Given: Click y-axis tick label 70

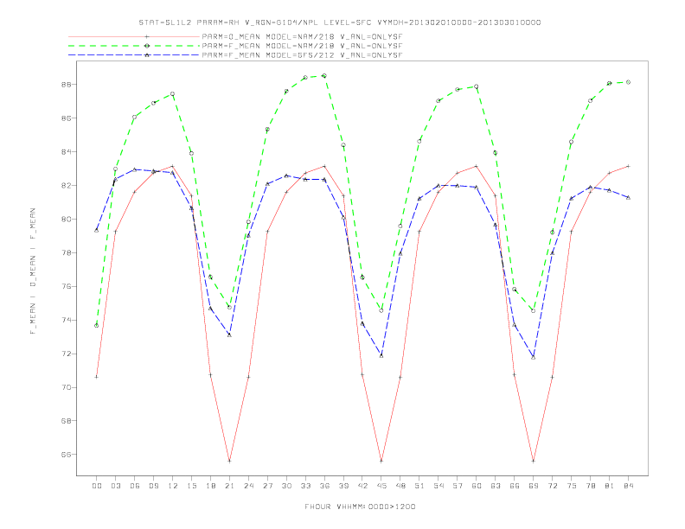Looking at the screenshot, I should (67, 387).
